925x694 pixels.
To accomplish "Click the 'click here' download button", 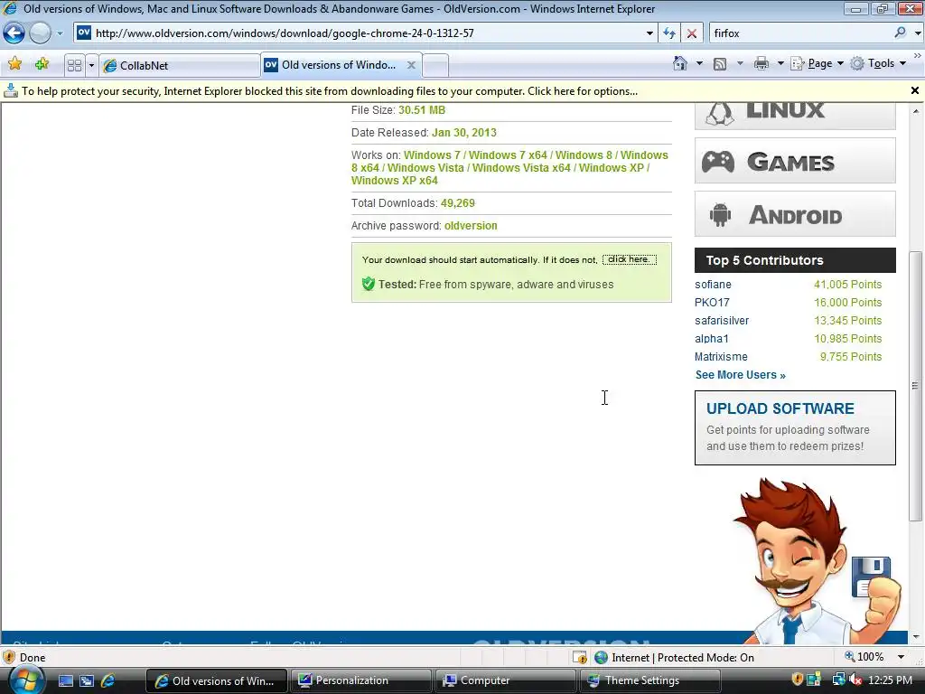I will pyautogui.click(x=629, y=259).
